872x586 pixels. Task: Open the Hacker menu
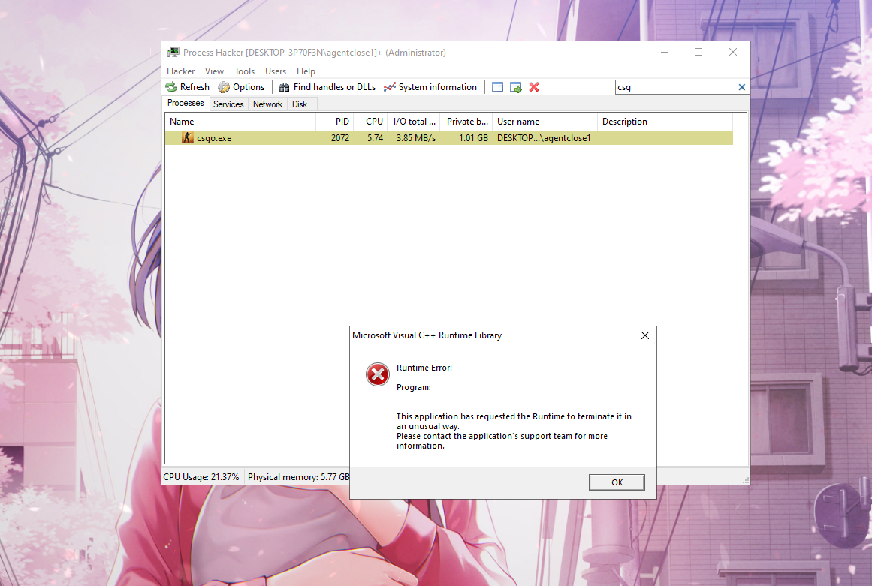(x=180, y=71)
